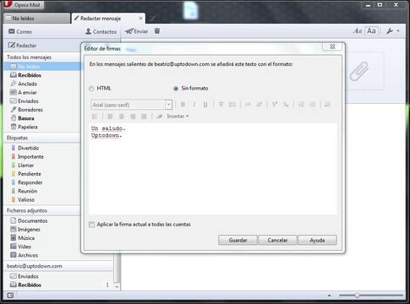Select the large Aa text size icon
The height and width of the screenshot is (304, 410).
[x=371, y=30]
